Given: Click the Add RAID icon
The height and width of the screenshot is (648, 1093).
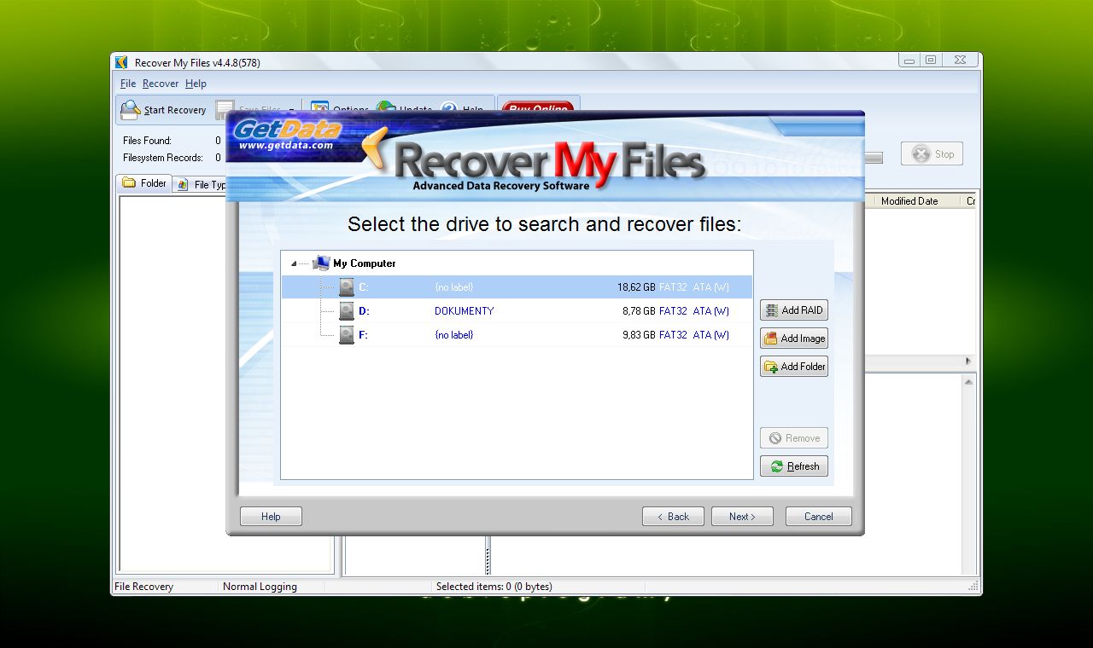Looking at the screenshot, I should pos(772,310).
